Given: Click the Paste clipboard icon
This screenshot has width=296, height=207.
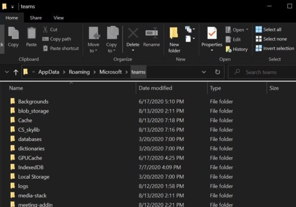Looking at the screenshot, I should pos(31,33).
